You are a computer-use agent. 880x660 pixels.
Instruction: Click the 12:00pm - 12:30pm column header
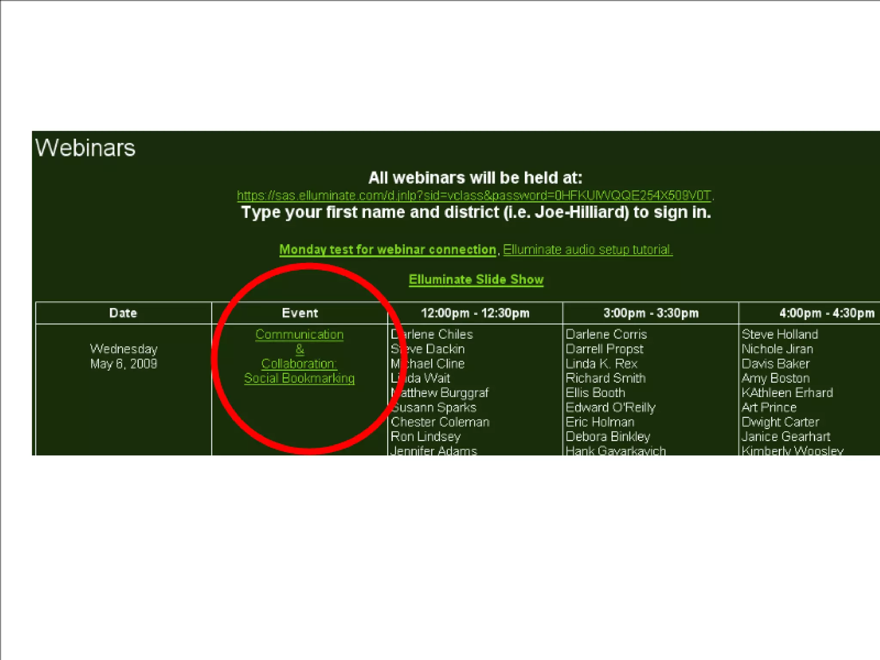coord(475,313)
